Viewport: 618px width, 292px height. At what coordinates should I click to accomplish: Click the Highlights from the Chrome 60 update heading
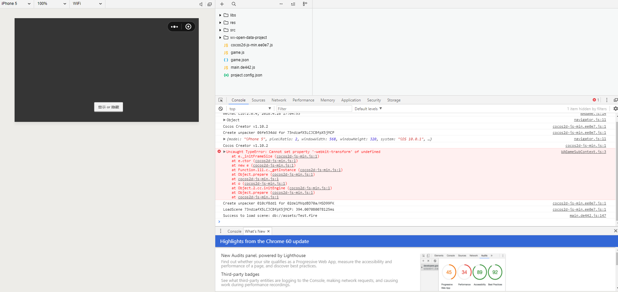pos(265,241)
